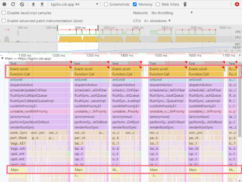242x182 pixels.
Task: Click the trash collect garbage icon
Action: (x=185, y=4)
